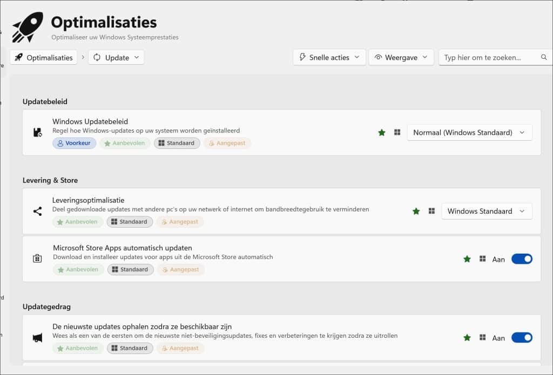This screenshot has width=553, height=375.
Task: Select Aangepast tag under Leveringsoptimalisatie
Action: (x=180, y=222)
